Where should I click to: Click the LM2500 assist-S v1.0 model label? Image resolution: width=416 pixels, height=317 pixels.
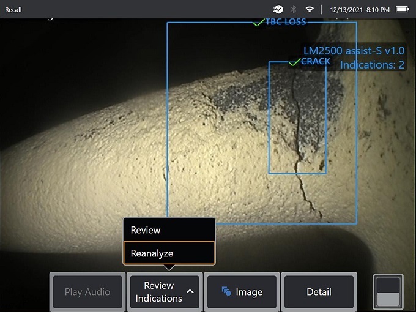(354, 51)
